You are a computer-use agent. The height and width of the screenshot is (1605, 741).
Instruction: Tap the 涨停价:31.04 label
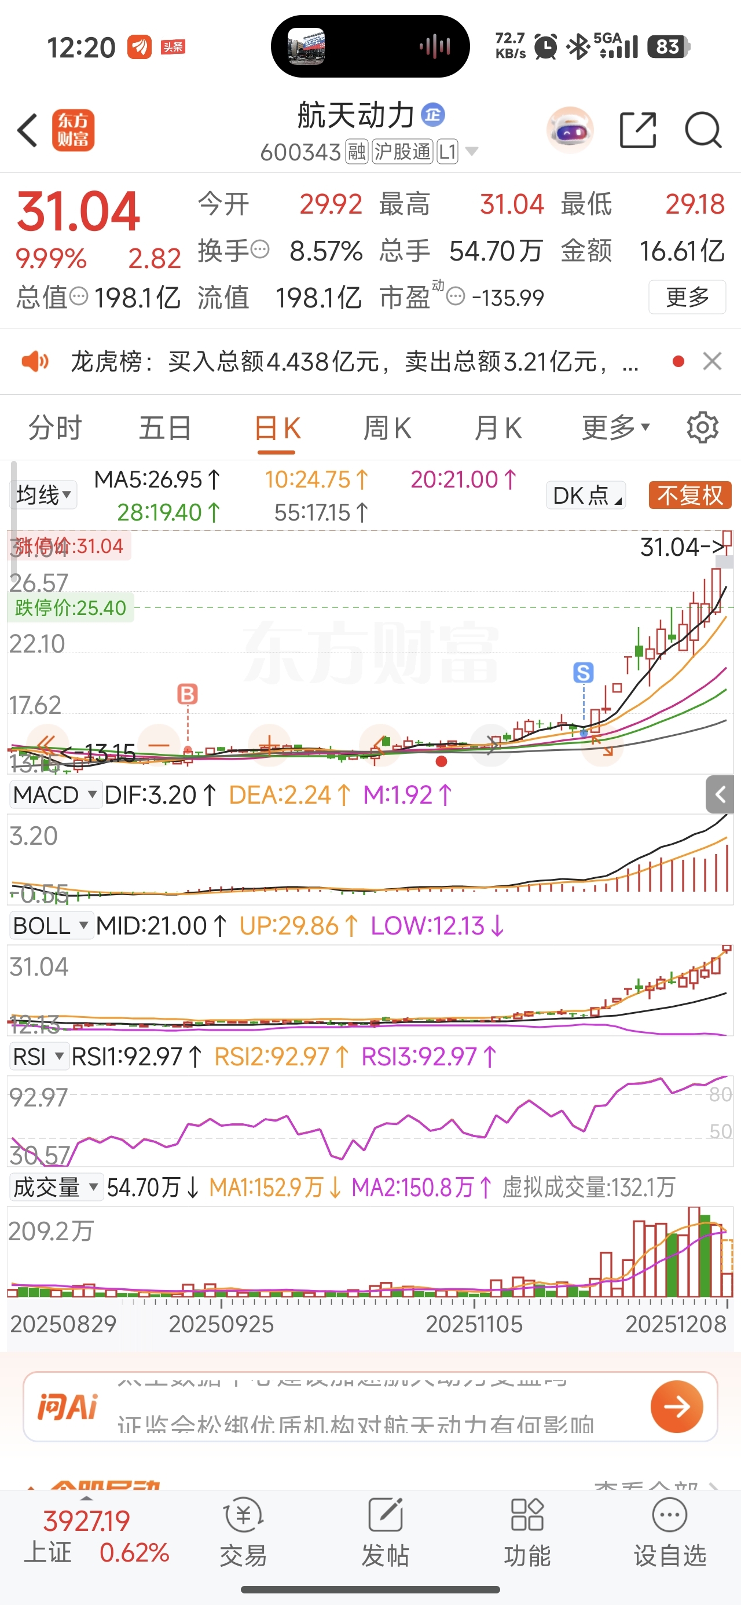click(x=68, y=546)
